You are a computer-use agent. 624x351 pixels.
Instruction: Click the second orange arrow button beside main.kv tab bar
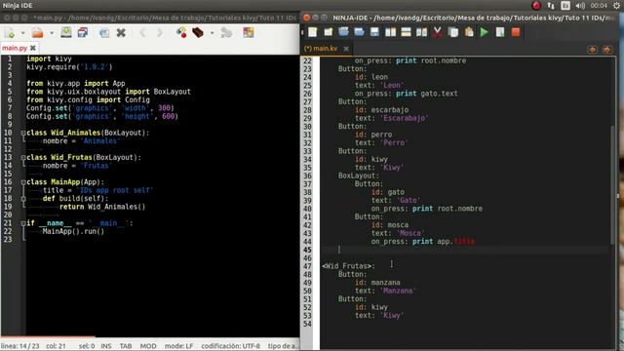tap(606, 50)
